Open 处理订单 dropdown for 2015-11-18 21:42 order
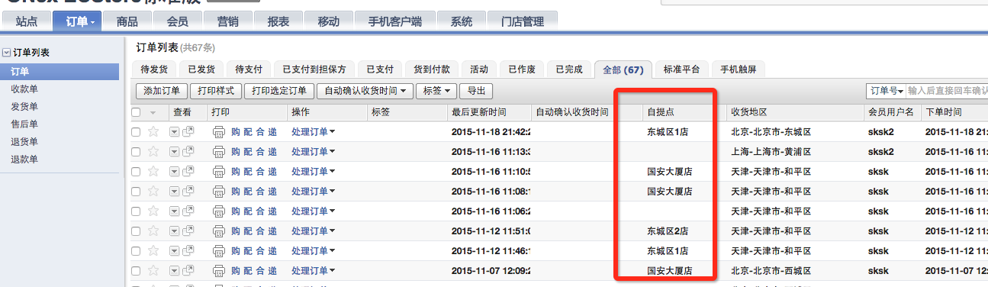This screenshot has width=988, height=287. point(314,132)
